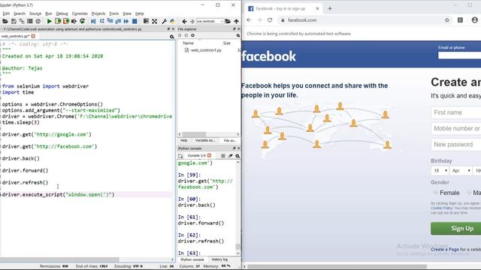481x270 pixels.
Task: Go back in Spyder working directory toolbar
Action: [184, 22]
